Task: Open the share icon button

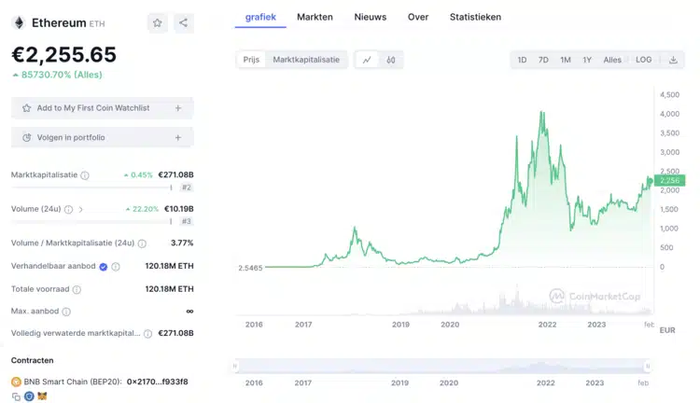Action: (184, 22)
